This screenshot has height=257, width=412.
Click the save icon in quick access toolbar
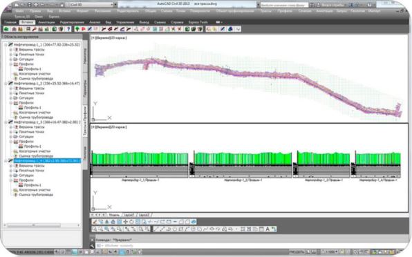pyautogui.click(x=30, y=5)
